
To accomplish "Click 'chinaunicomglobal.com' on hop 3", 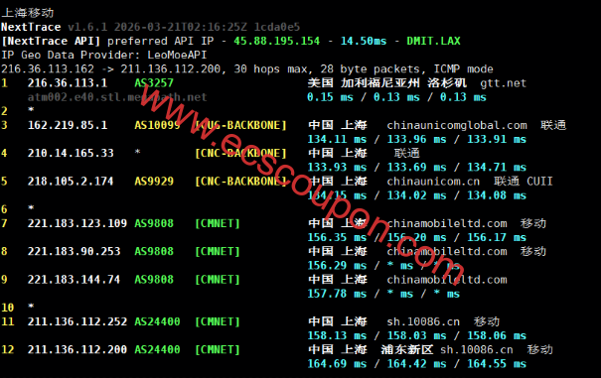I will (x=457, y=125).
